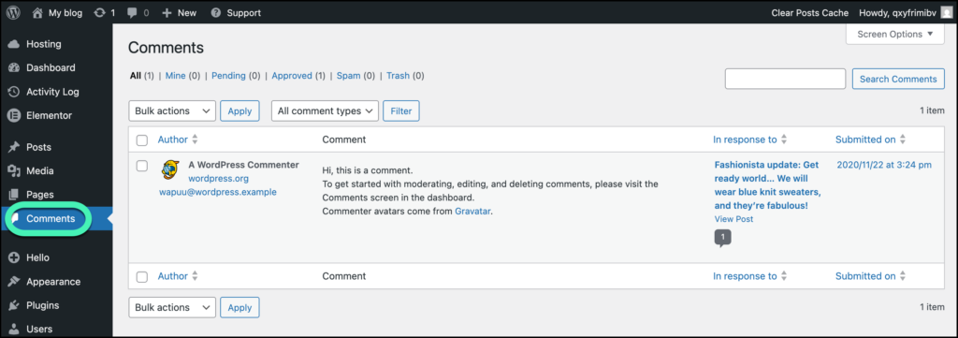Image resolution: width=958 pixels, height=338 pixels.
Task: Expand the All comment types dropdown
Action: click(x=325, y=111)
